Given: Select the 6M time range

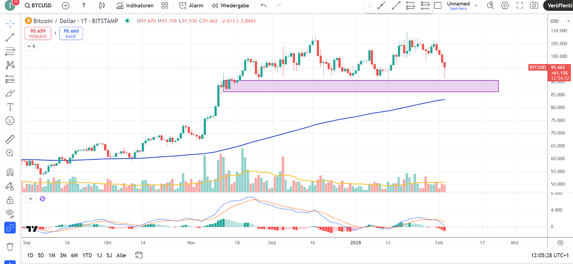Looking at the screenshot, I should [74, 255].
